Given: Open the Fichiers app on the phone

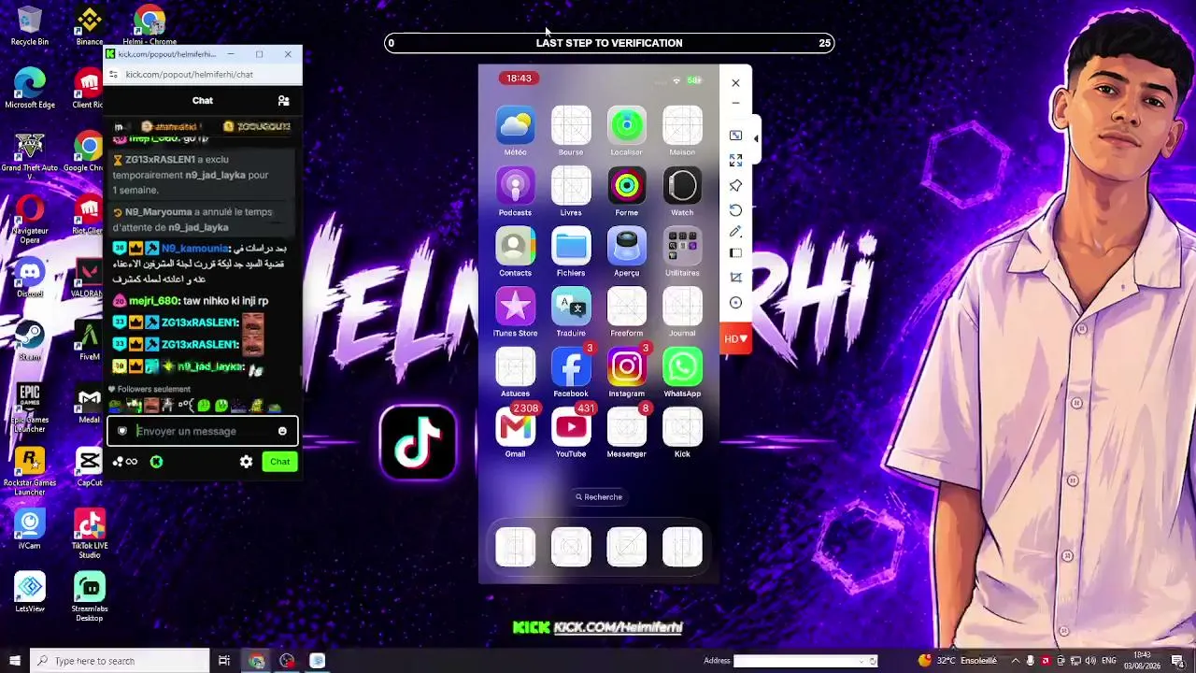Looking at the screenshot, I should tap(571, 246).
